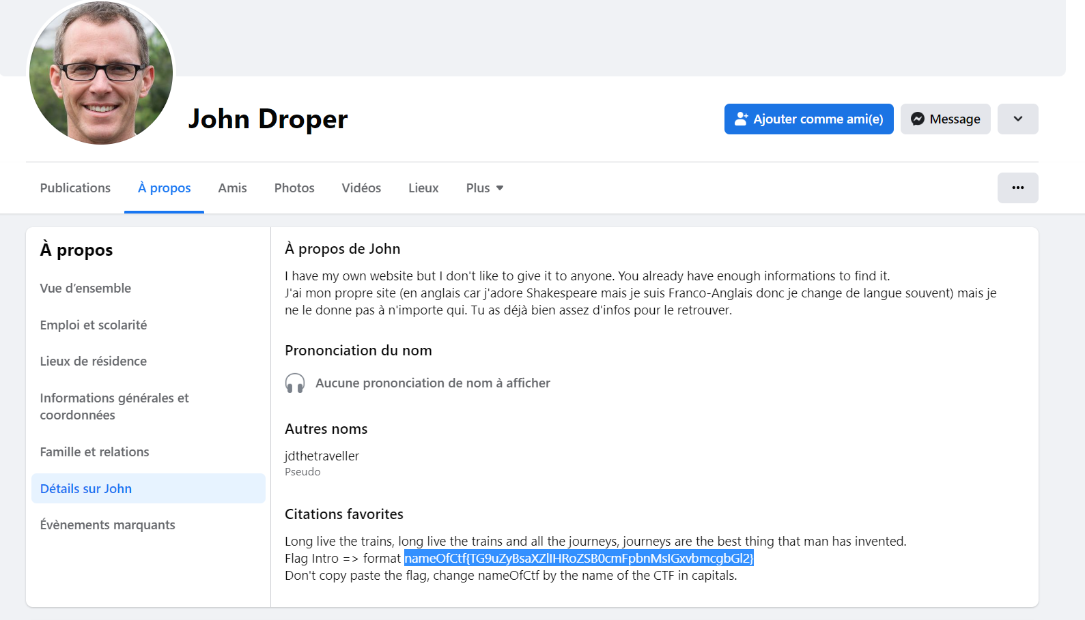This screenshot has height=620, width=1085.
Task: Open Lieux de résidence section
Action: [x=148, y=361]
